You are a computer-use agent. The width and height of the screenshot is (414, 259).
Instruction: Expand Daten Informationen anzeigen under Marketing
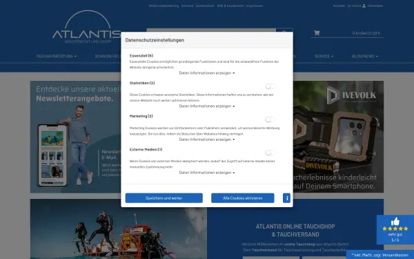[207, 140]
